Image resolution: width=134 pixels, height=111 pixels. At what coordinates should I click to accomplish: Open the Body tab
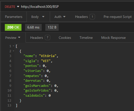point(35,17)
